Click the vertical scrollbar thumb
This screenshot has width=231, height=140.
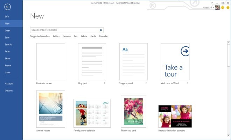(229, 55)
